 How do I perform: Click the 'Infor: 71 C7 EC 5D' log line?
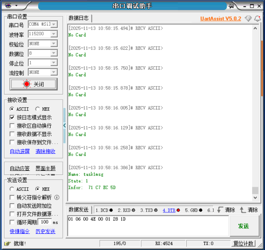[x=92, y=188]
